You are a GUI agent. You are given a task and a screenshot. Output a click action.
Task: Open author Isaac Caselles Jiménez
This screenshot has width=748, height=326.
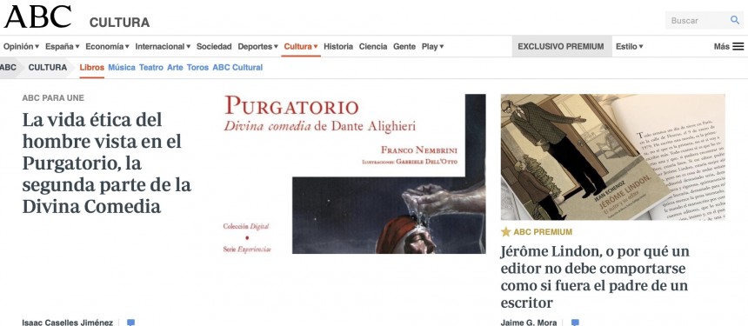pyautogui.click(x=67, y=323)
